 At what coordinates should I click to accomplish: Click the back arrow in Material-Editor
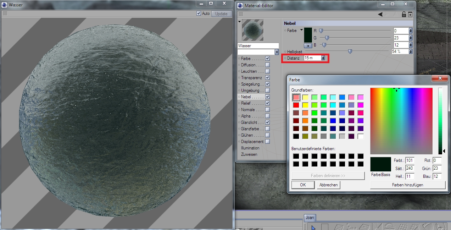tap(380, 14)
